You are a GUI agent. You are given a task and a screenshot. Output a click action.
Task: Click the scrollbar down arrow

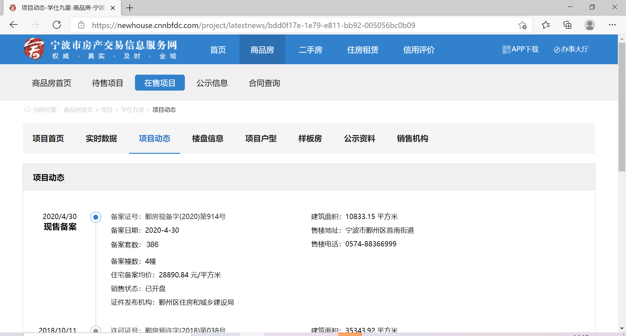(x=622, y=329)
